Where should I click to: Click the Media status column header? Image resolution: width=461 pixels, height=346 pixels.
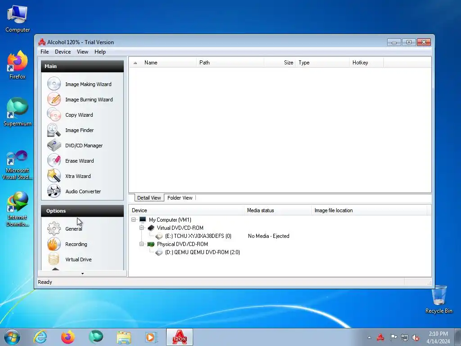click(278, 210)
